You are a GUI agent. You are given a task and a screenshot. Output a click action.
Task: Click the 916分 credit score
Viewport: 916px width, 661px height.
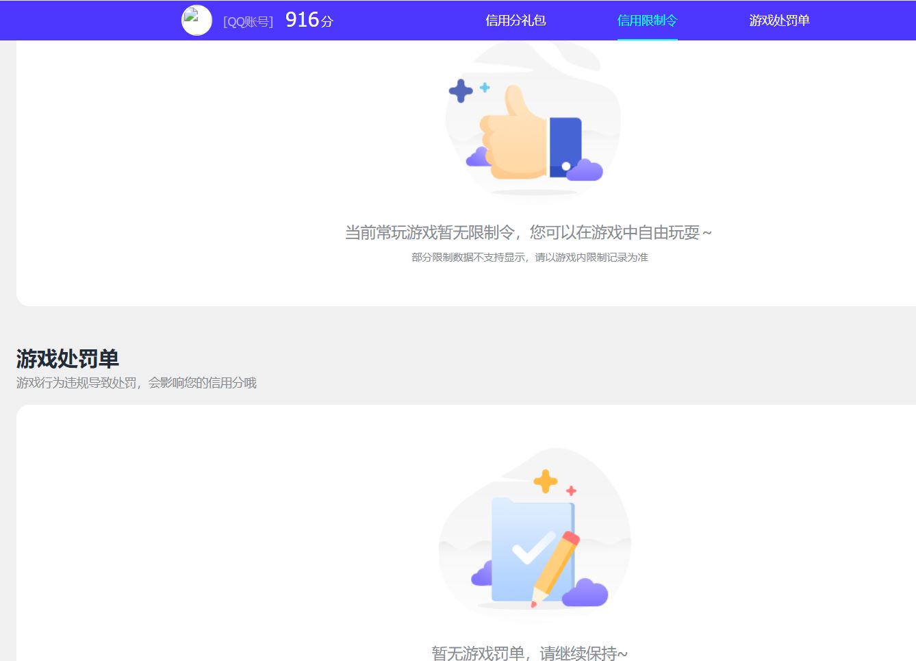tap(309, 21)
